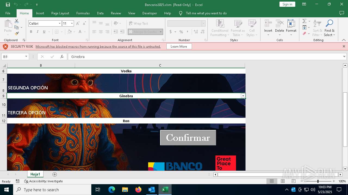Click Increase Decimal icon

196,32
